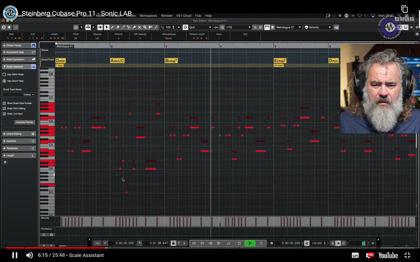The width and height of the screenshot is (420, 262).
Task: Expand the Quantize section
Action: [x=16, y=141]
